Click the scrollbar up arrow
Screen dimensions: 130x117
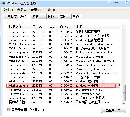click(124, 26)
